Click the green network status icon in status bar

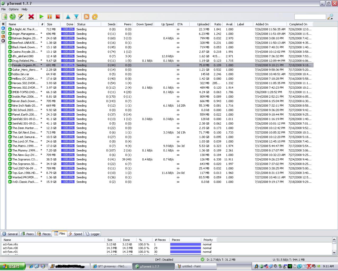(x=203, y=260)
